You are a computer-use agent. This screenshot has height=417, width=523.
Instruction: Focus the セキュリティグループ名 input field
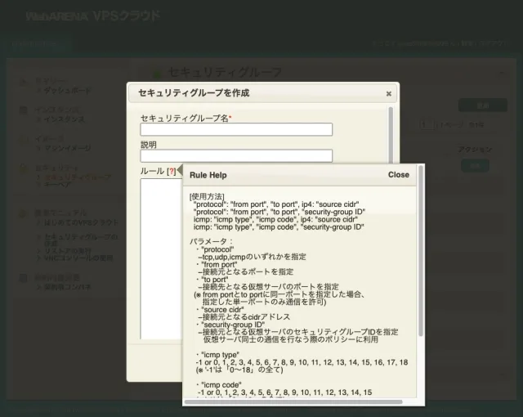click(236, 129)
